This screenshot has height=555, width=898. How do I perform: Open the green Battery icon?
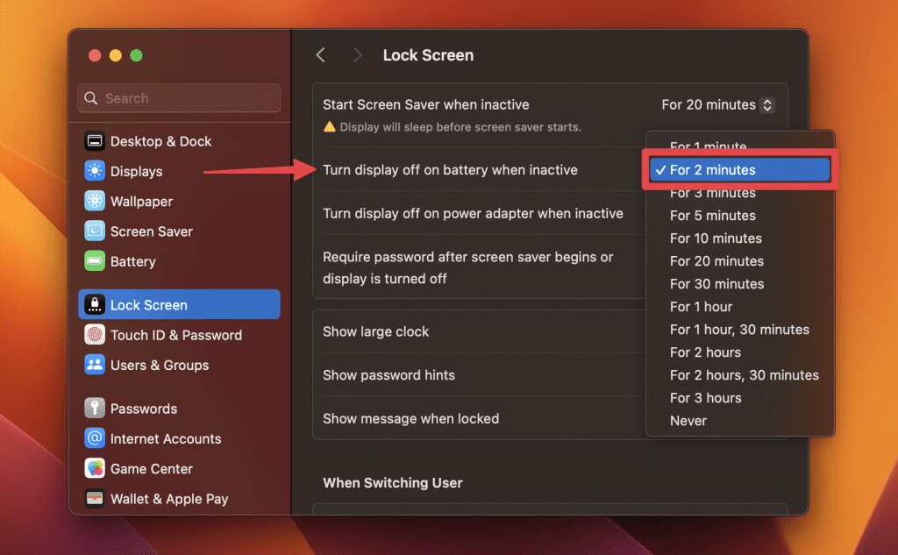[x=95, y=261]
